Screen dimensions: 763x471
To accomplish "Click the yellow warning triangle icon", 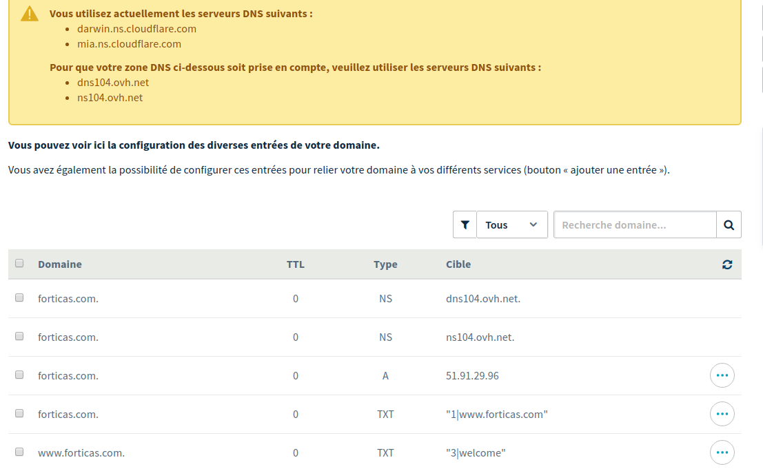I will coord(30,14).
